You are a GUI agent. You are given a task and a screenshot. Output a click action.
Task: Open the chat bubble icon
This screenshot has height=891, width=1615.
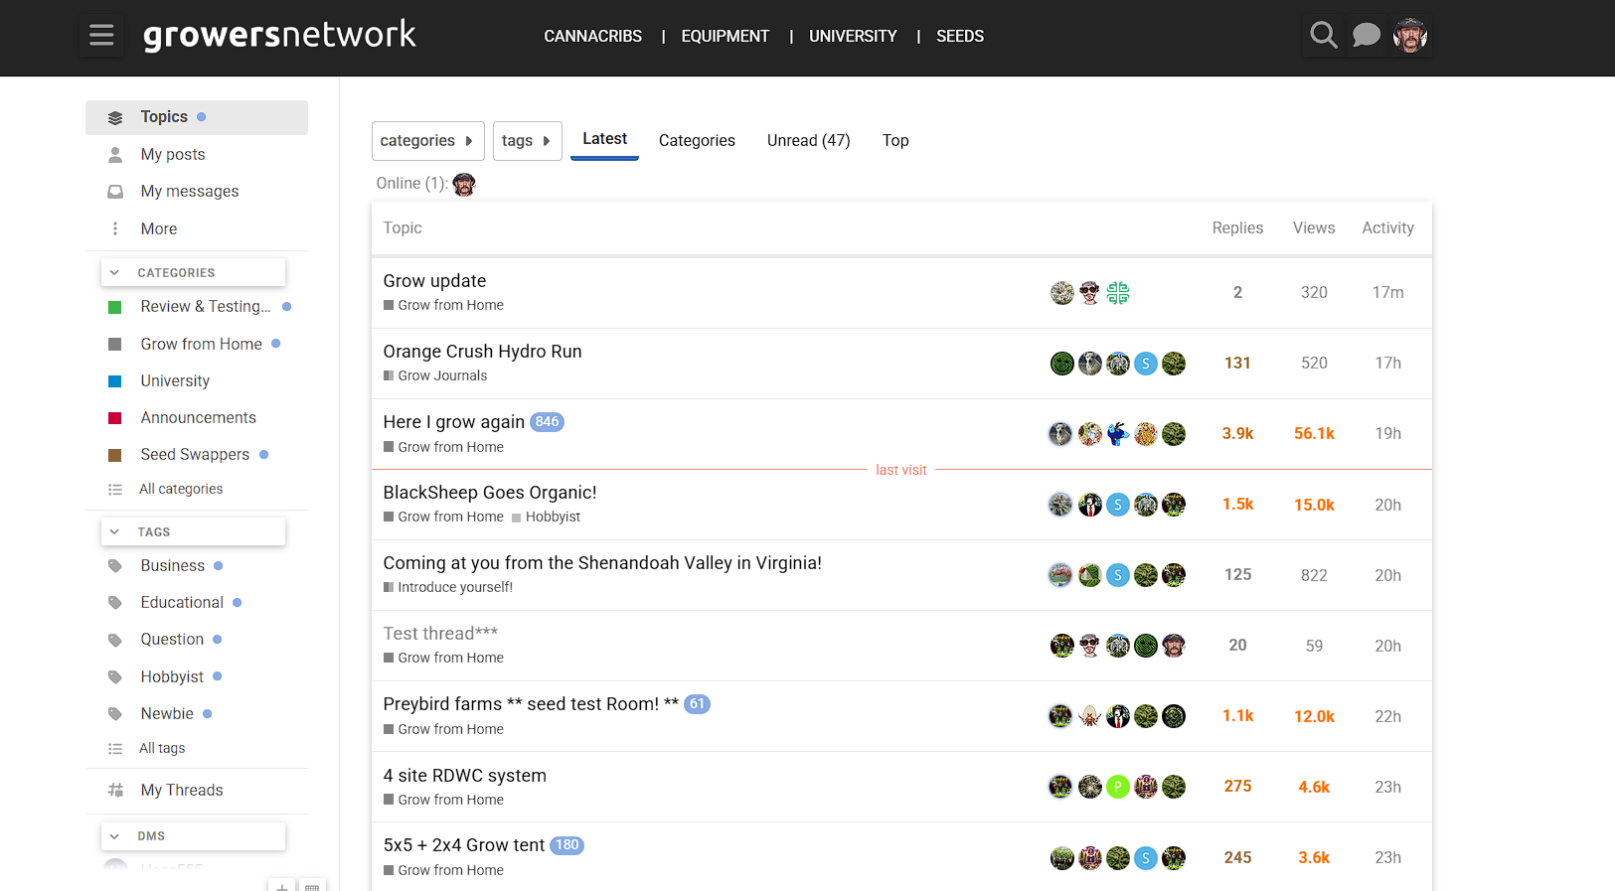(1367, 36)
